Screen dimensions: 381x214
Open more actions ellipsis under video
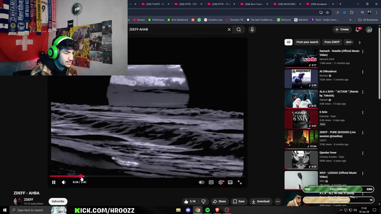(278, 201)
